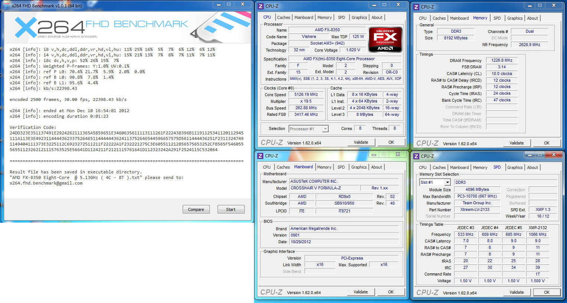This screenshot has width=567, height=303.
Task: Start the x264 FHD benchmark
Action: click(x=231, y=209)
